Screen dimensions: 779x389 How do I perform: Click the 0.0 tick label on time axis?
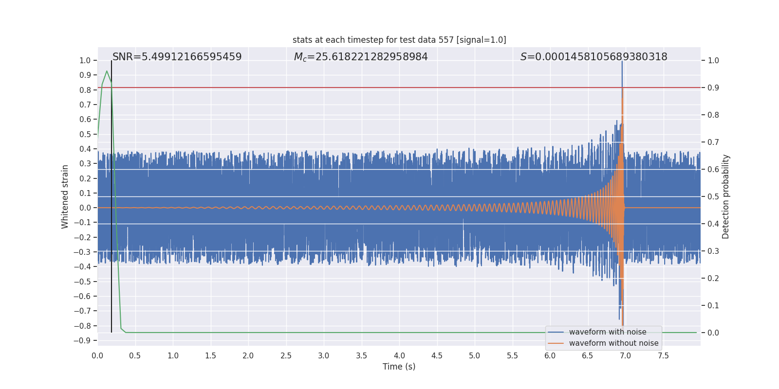tap(97, 355)
